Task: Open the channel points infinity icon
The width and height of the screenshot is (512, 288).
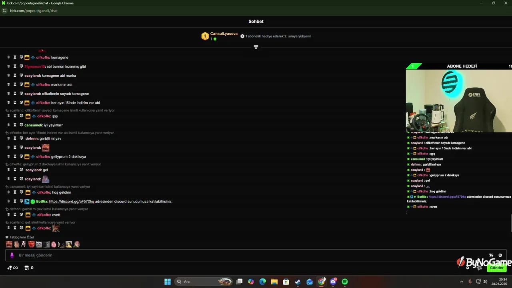Action: 13,268
